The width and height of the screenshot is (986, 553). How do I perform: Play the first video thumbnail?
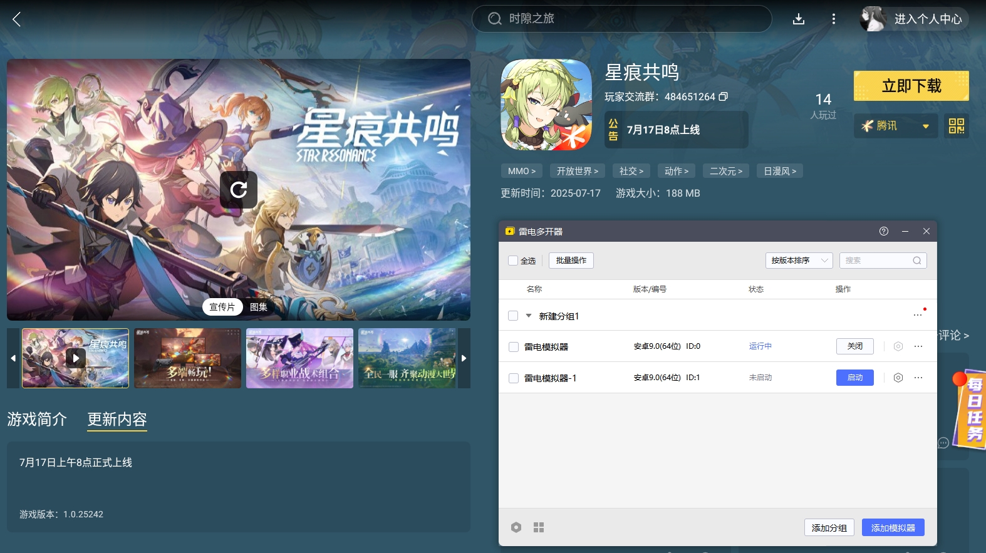point(76,358)
